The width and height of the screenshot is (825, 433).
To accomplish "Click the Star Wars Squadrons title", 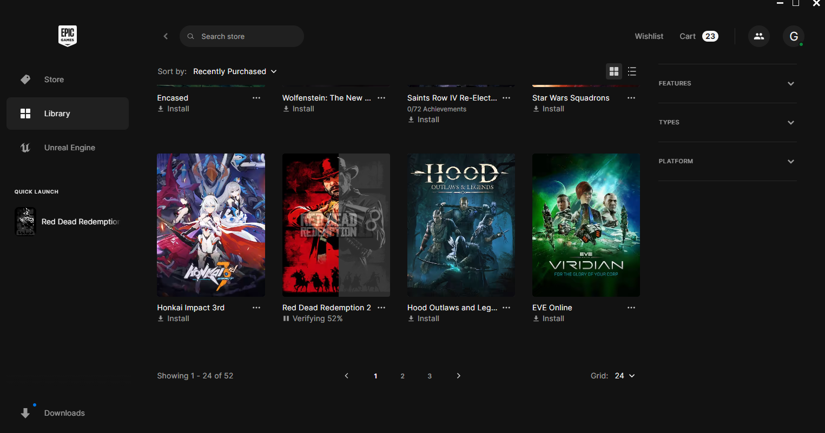I will pos(571,98).
